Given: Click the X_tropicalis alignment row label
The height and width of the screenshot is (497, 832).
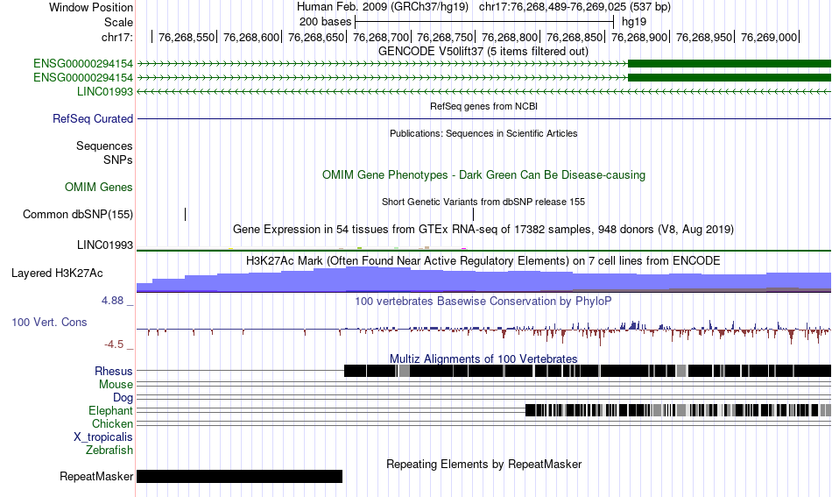Looking at the screenshot, I should 103,437.
